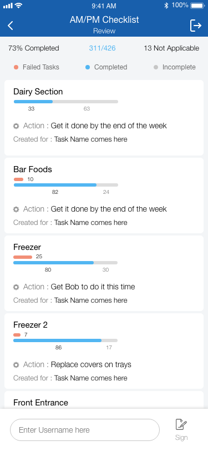Open the Bar Foods section title
208x451 pixels.
(33, 169)
